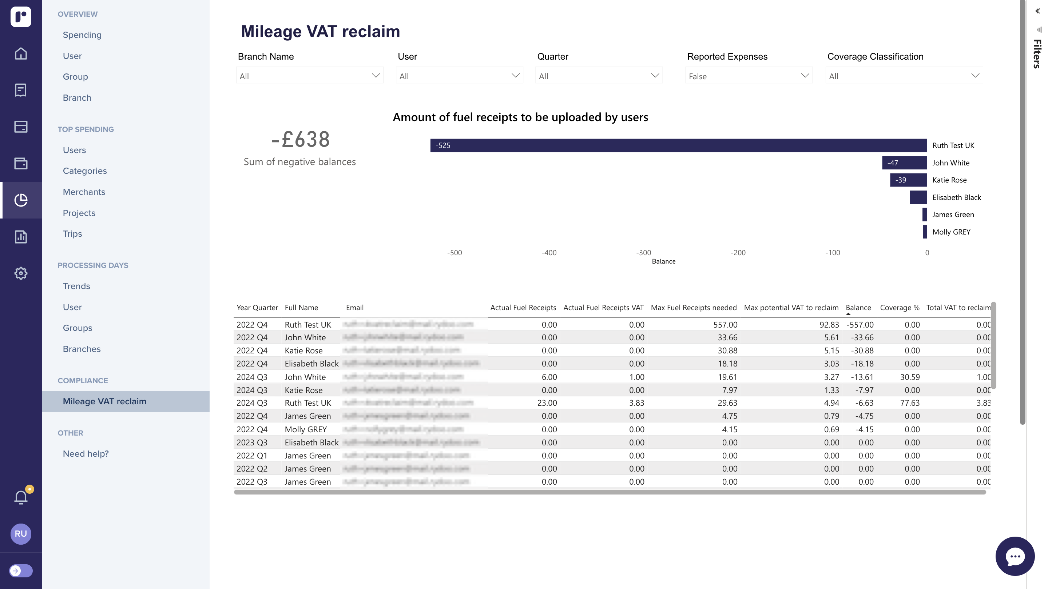This screenshot has width=1048, height=589.
Task: Toggle the sidebar expand switch
Action: (21, 571)
